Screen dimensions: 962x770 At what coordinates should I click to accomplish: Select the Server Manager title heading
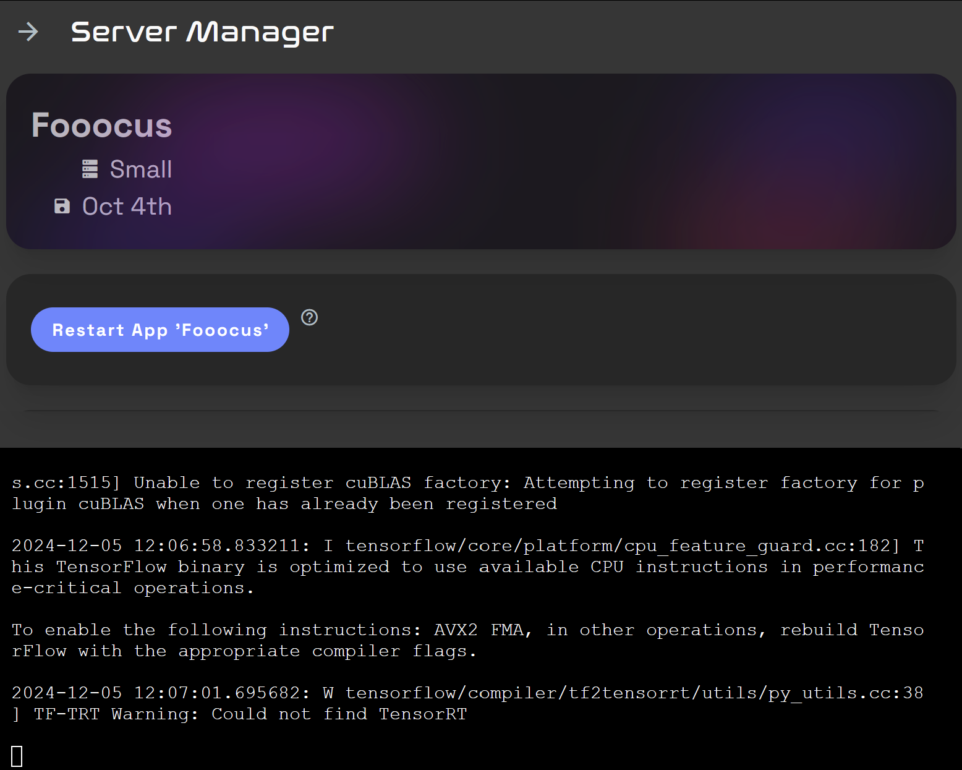[x=201, y=32]
